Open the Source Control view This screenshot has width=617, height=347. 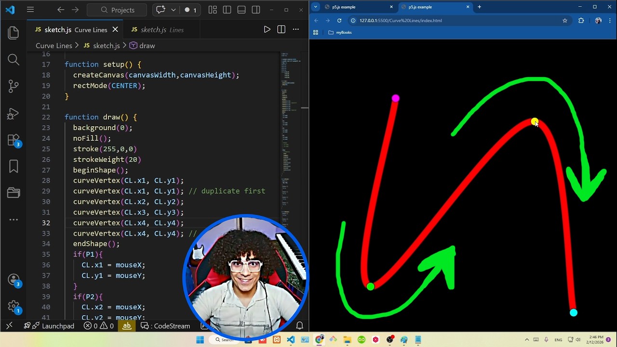(x=13, y=87)
